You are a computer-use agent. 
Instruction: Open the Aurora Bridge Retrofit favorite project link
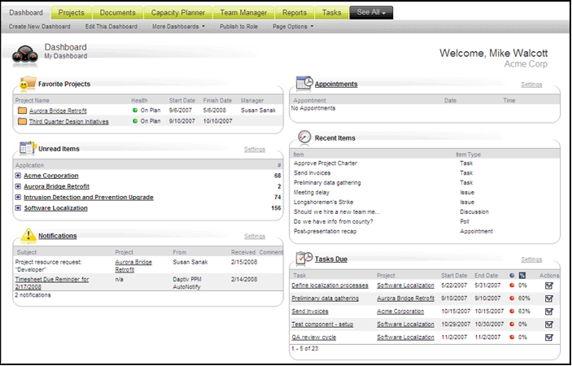click(x=58, y=111)
